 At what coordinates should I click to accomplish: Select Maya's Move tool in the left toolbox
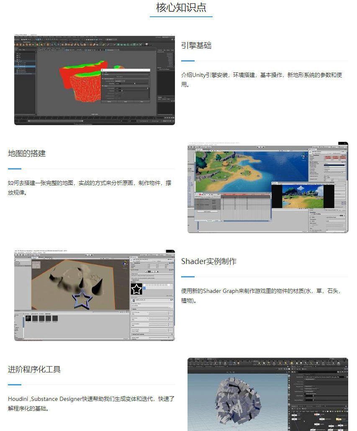15,54
